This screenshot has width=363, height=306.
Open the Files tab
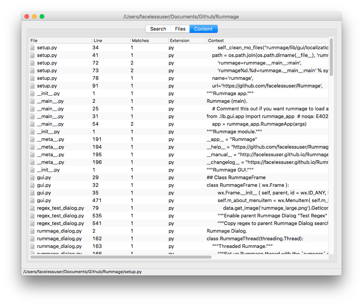180,29
